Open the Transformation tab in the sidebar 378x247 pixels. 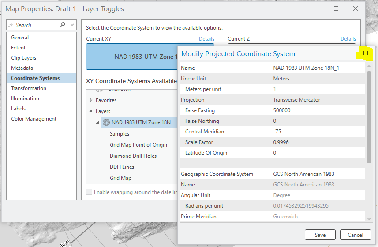[29, 88]
